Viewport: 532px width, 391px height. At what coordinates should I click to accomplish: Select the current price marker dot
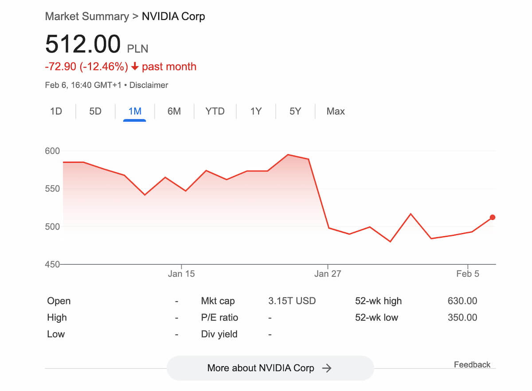[492, 217]
